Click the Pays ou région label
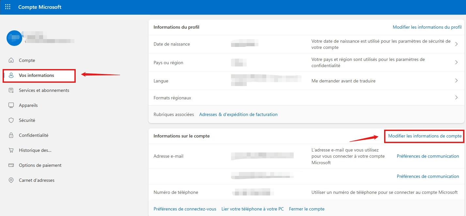 168,63
